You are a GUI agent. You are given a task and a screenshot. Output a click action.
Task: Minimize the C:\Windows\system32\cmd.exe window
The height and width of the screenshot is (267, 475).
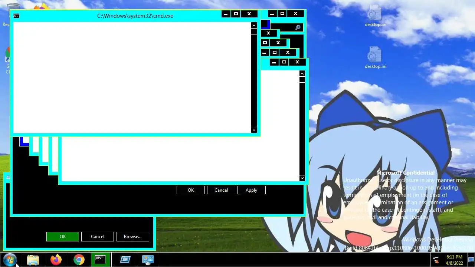226,14
